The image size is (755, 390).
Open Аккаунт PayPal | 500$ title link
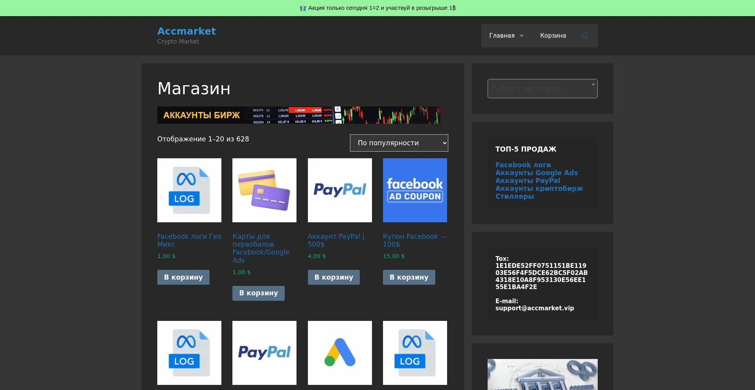[x=336, y=240]
